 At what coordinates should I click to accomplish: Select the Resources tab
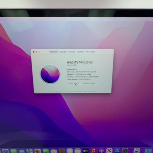click(90, 51)
